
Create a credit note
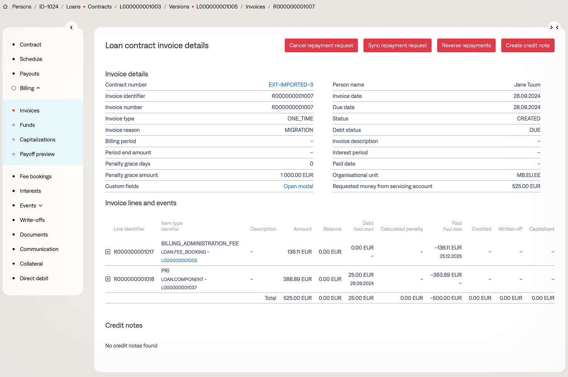click(527, 45)
